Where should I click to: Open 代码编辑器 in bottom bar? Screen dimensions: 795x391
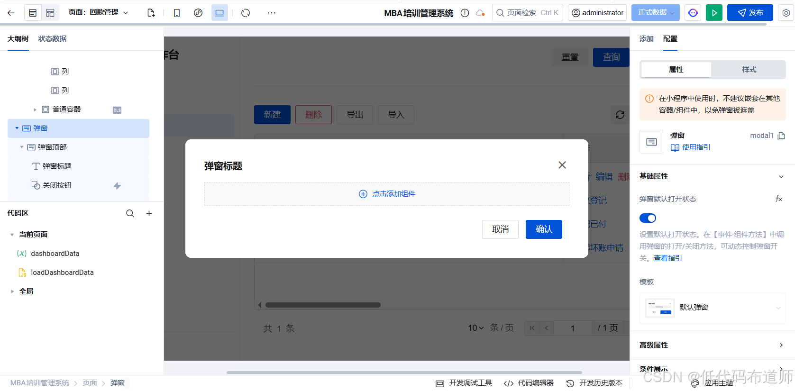(529, 383)
